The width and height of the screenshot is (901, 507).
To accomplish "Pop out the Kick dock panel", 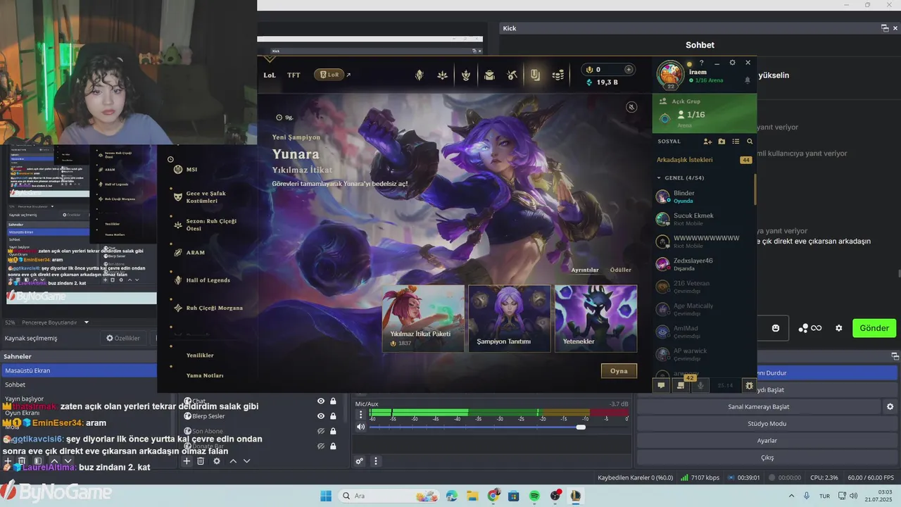I will pos(885,28).
